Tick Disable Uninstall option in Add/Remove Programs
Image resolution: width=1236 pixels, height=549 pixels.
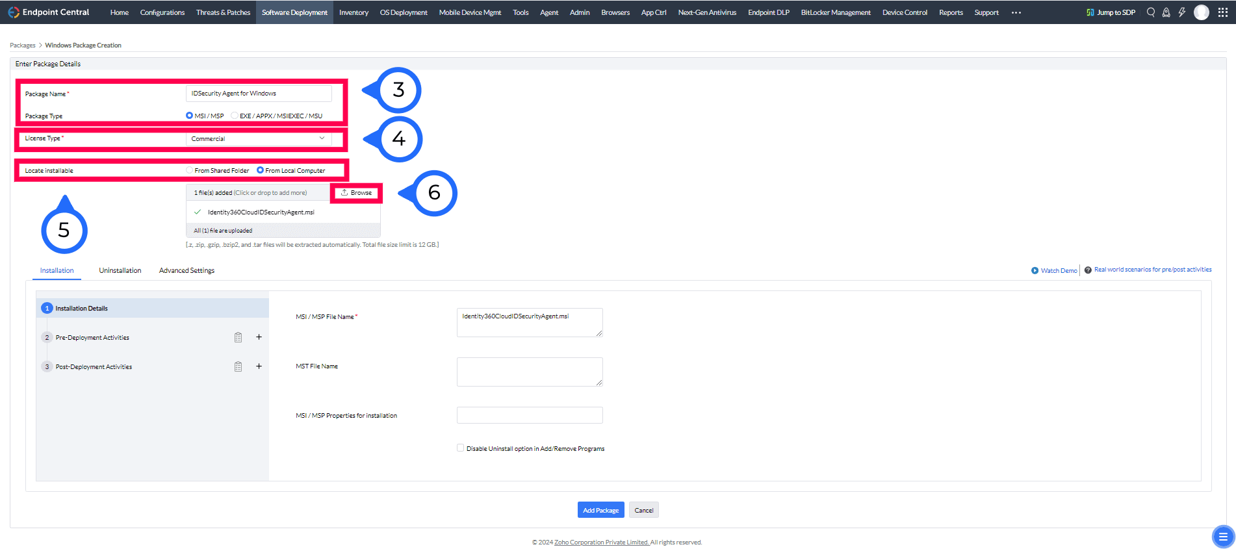point(460,448)
